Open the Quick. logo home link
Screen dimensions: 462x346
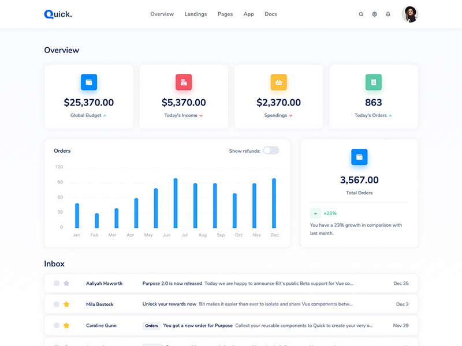click(58, 14)
